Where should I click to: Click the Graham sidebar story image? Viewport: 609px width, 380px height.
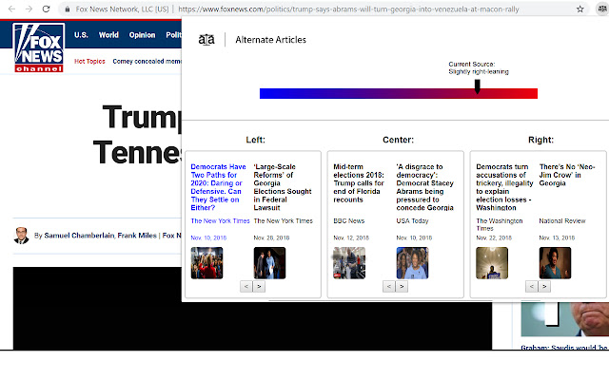tap(564, 319)
